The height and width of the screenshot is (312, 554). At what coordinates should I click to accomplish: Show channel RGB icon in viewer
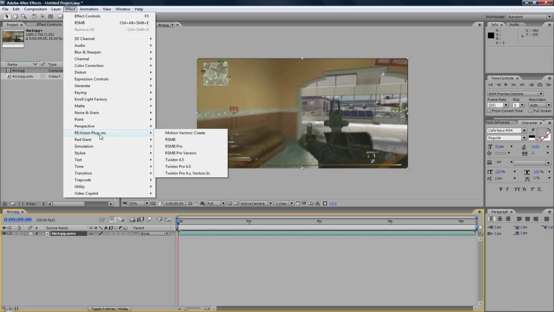202,203
